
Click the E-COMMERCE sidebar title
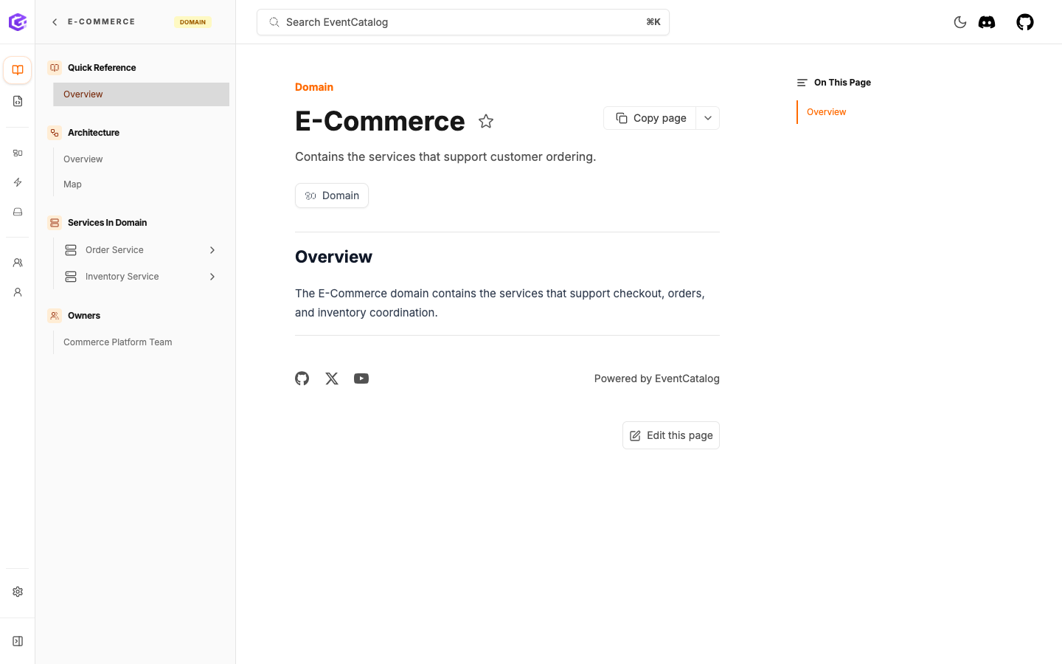(x=102, y=22)
